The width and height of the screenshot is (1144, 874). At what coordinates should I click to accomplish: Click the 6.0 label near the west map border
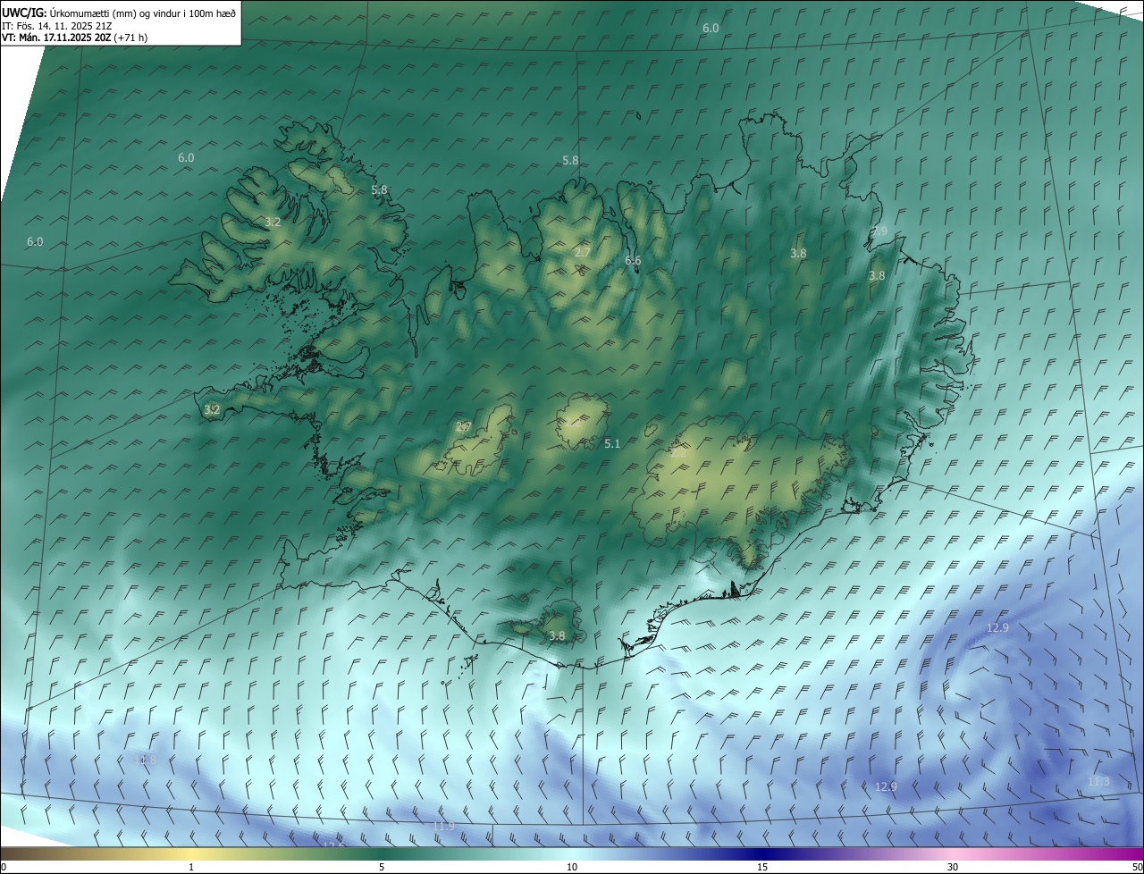click(x=35, y=241)
